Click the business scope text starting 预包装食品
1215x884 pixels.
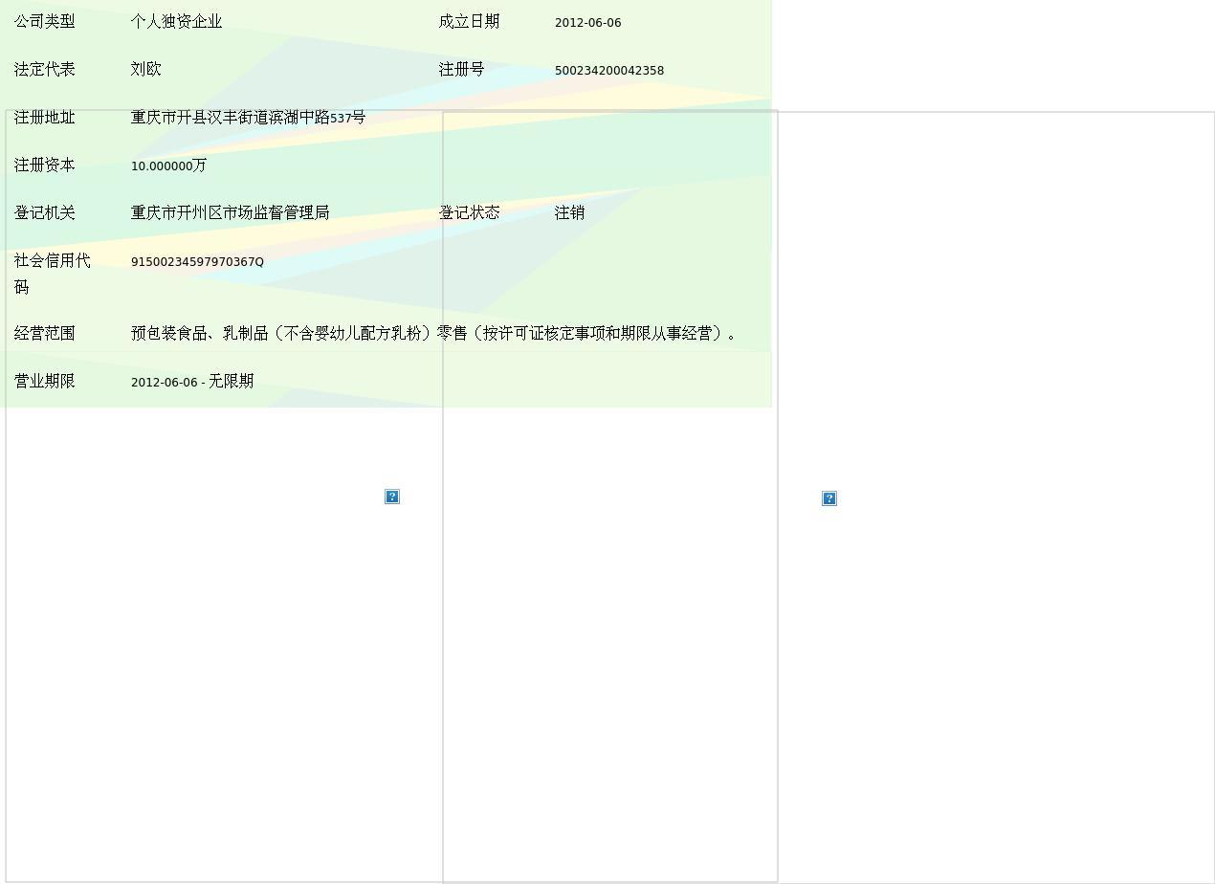pos(432,333)
